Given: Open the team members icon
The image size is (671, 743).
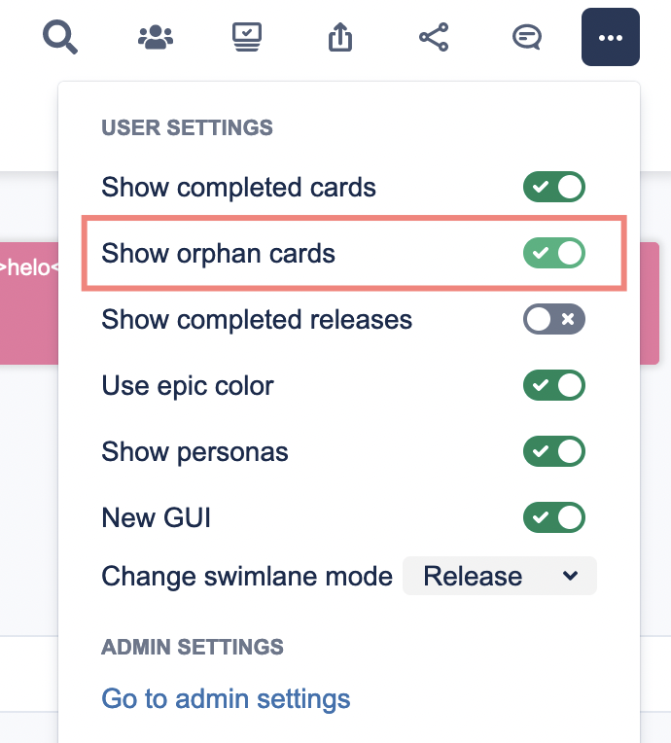Looking at the screenshot, I should coord(156,37).
